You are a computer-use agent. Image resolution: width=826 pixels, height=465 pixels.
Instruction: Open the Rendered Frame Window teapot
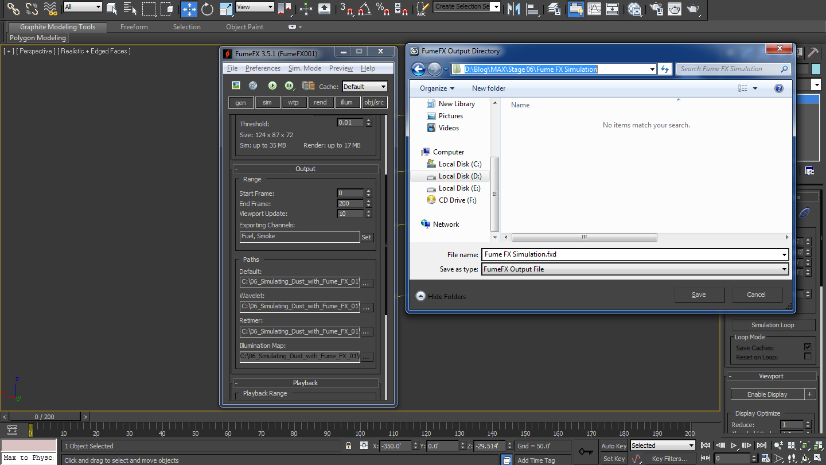click(675, 9)
